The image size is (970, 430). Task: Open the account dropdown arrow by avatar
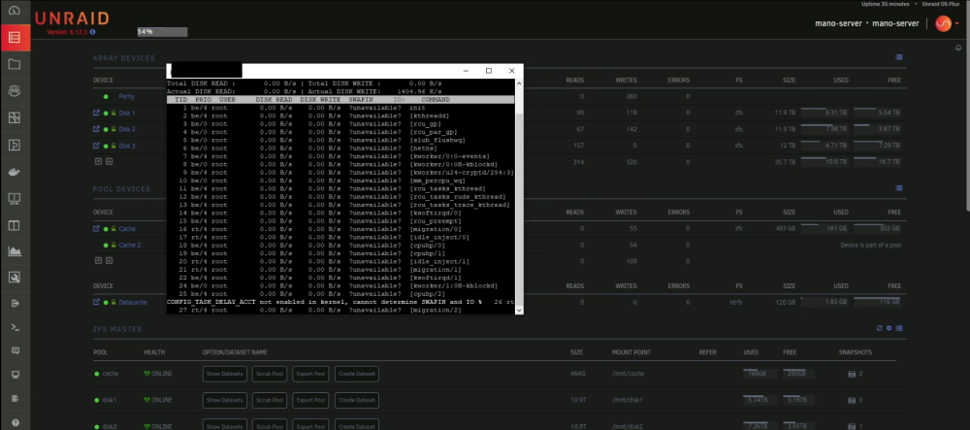[957, 23]
